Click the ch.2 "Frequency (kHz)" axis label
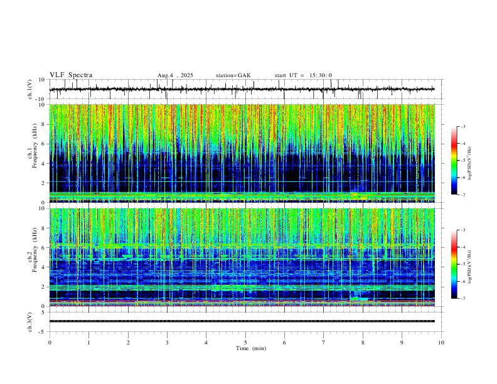Image resolution: width=497 pixels, height=384 pixels. click(x=35, y=250)
